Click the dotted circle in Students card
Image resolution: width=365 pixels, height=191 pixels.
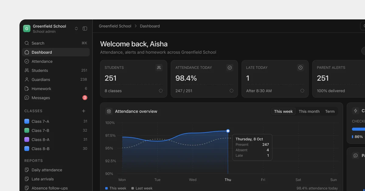[161, 91]
